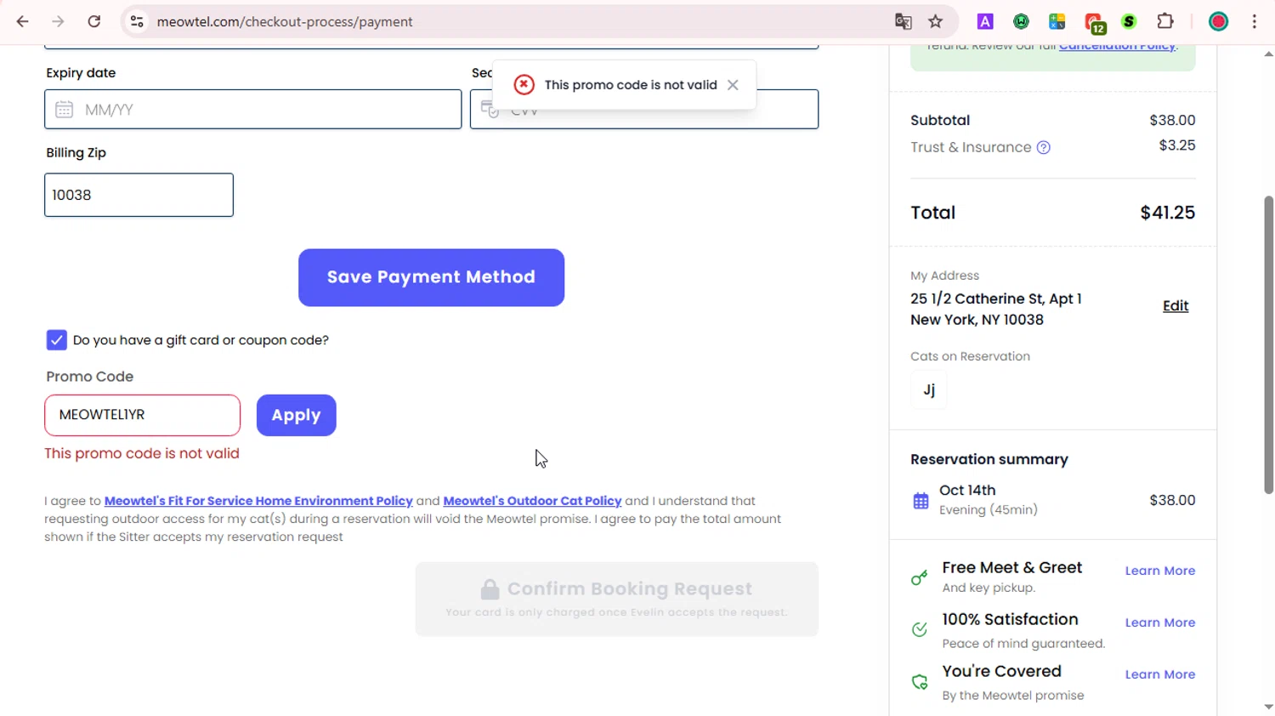Click the Free Meet & Greet key icon
The width and height of the screenshot is (1275, 716).
(x=920, y=578)
